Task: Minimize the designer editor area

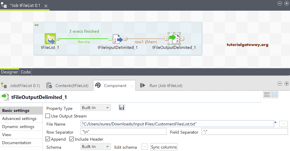Action: pos(280,3)
